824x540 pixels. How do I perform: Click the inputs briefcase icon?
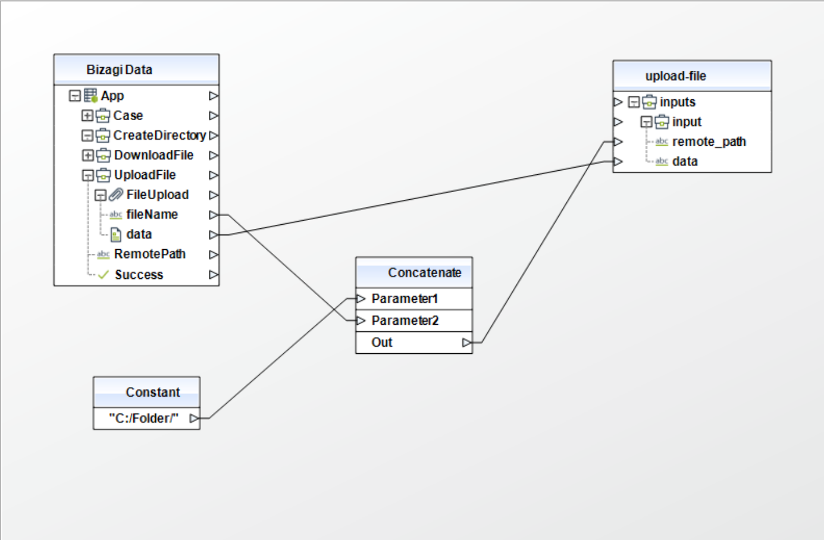649,102
